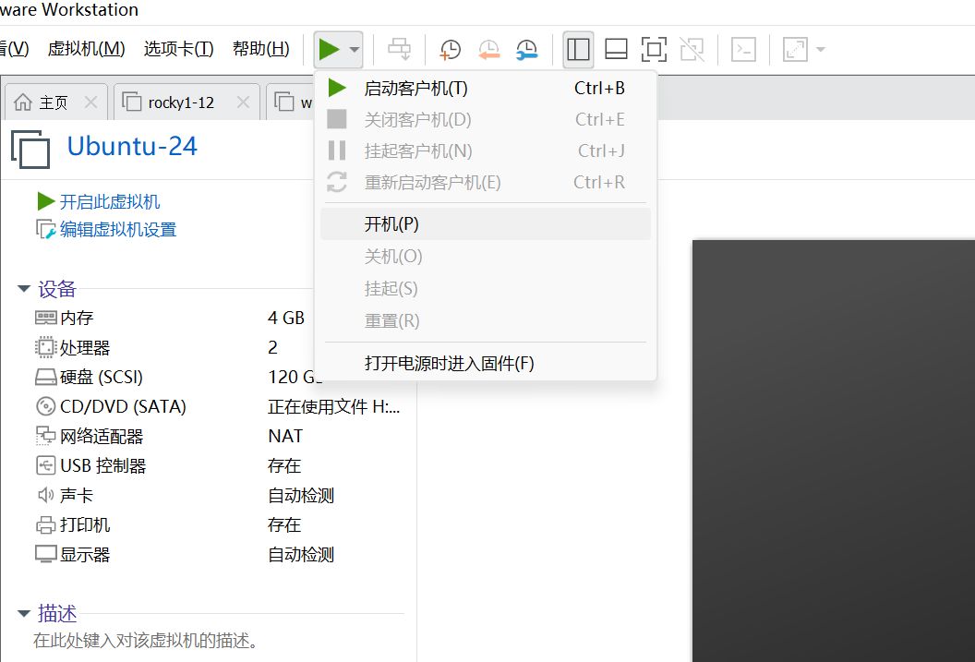Open the console view toolbar icon

[x=743, y=49]
